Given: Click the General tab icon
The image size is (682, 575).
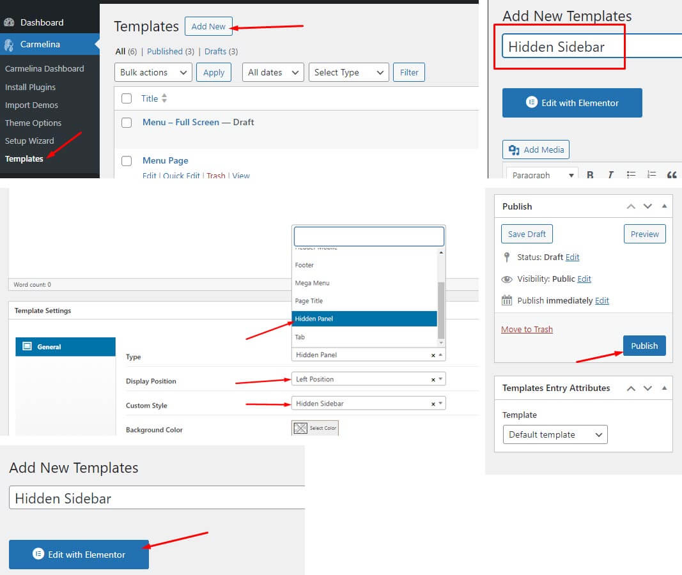Looking at the screenshot, I should pos(27,346).
